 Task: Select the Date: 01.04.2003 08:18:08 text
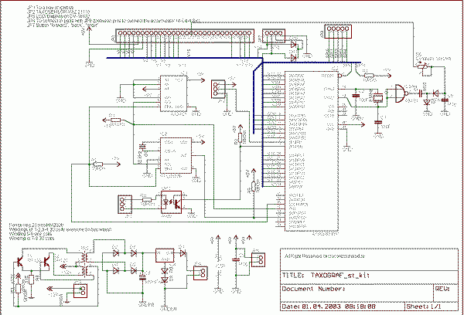point(329,307)
